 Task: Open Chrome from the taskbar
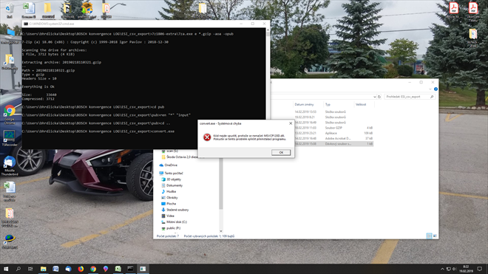pyautogui.click(x=93, y=269)
